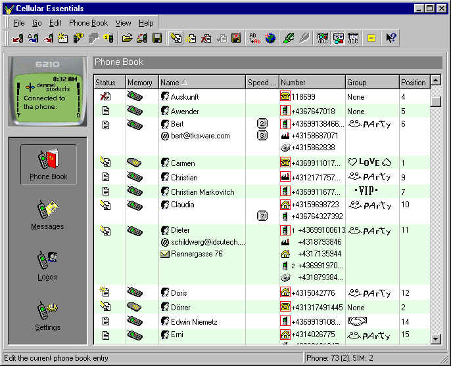Open the Phone Book section in sidebar
This screenshot has height=366, width=451.
click(49, 165)
